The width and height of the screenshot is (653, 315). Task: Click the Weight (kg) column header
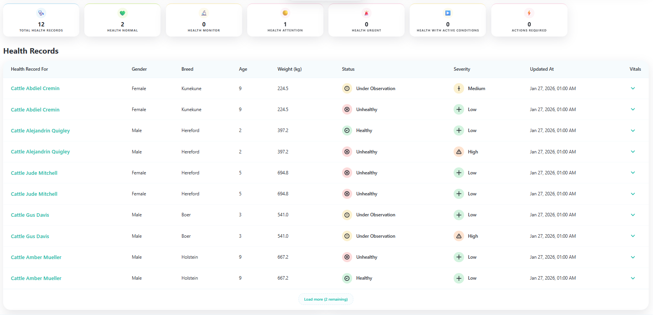click(x=289, y=69)
